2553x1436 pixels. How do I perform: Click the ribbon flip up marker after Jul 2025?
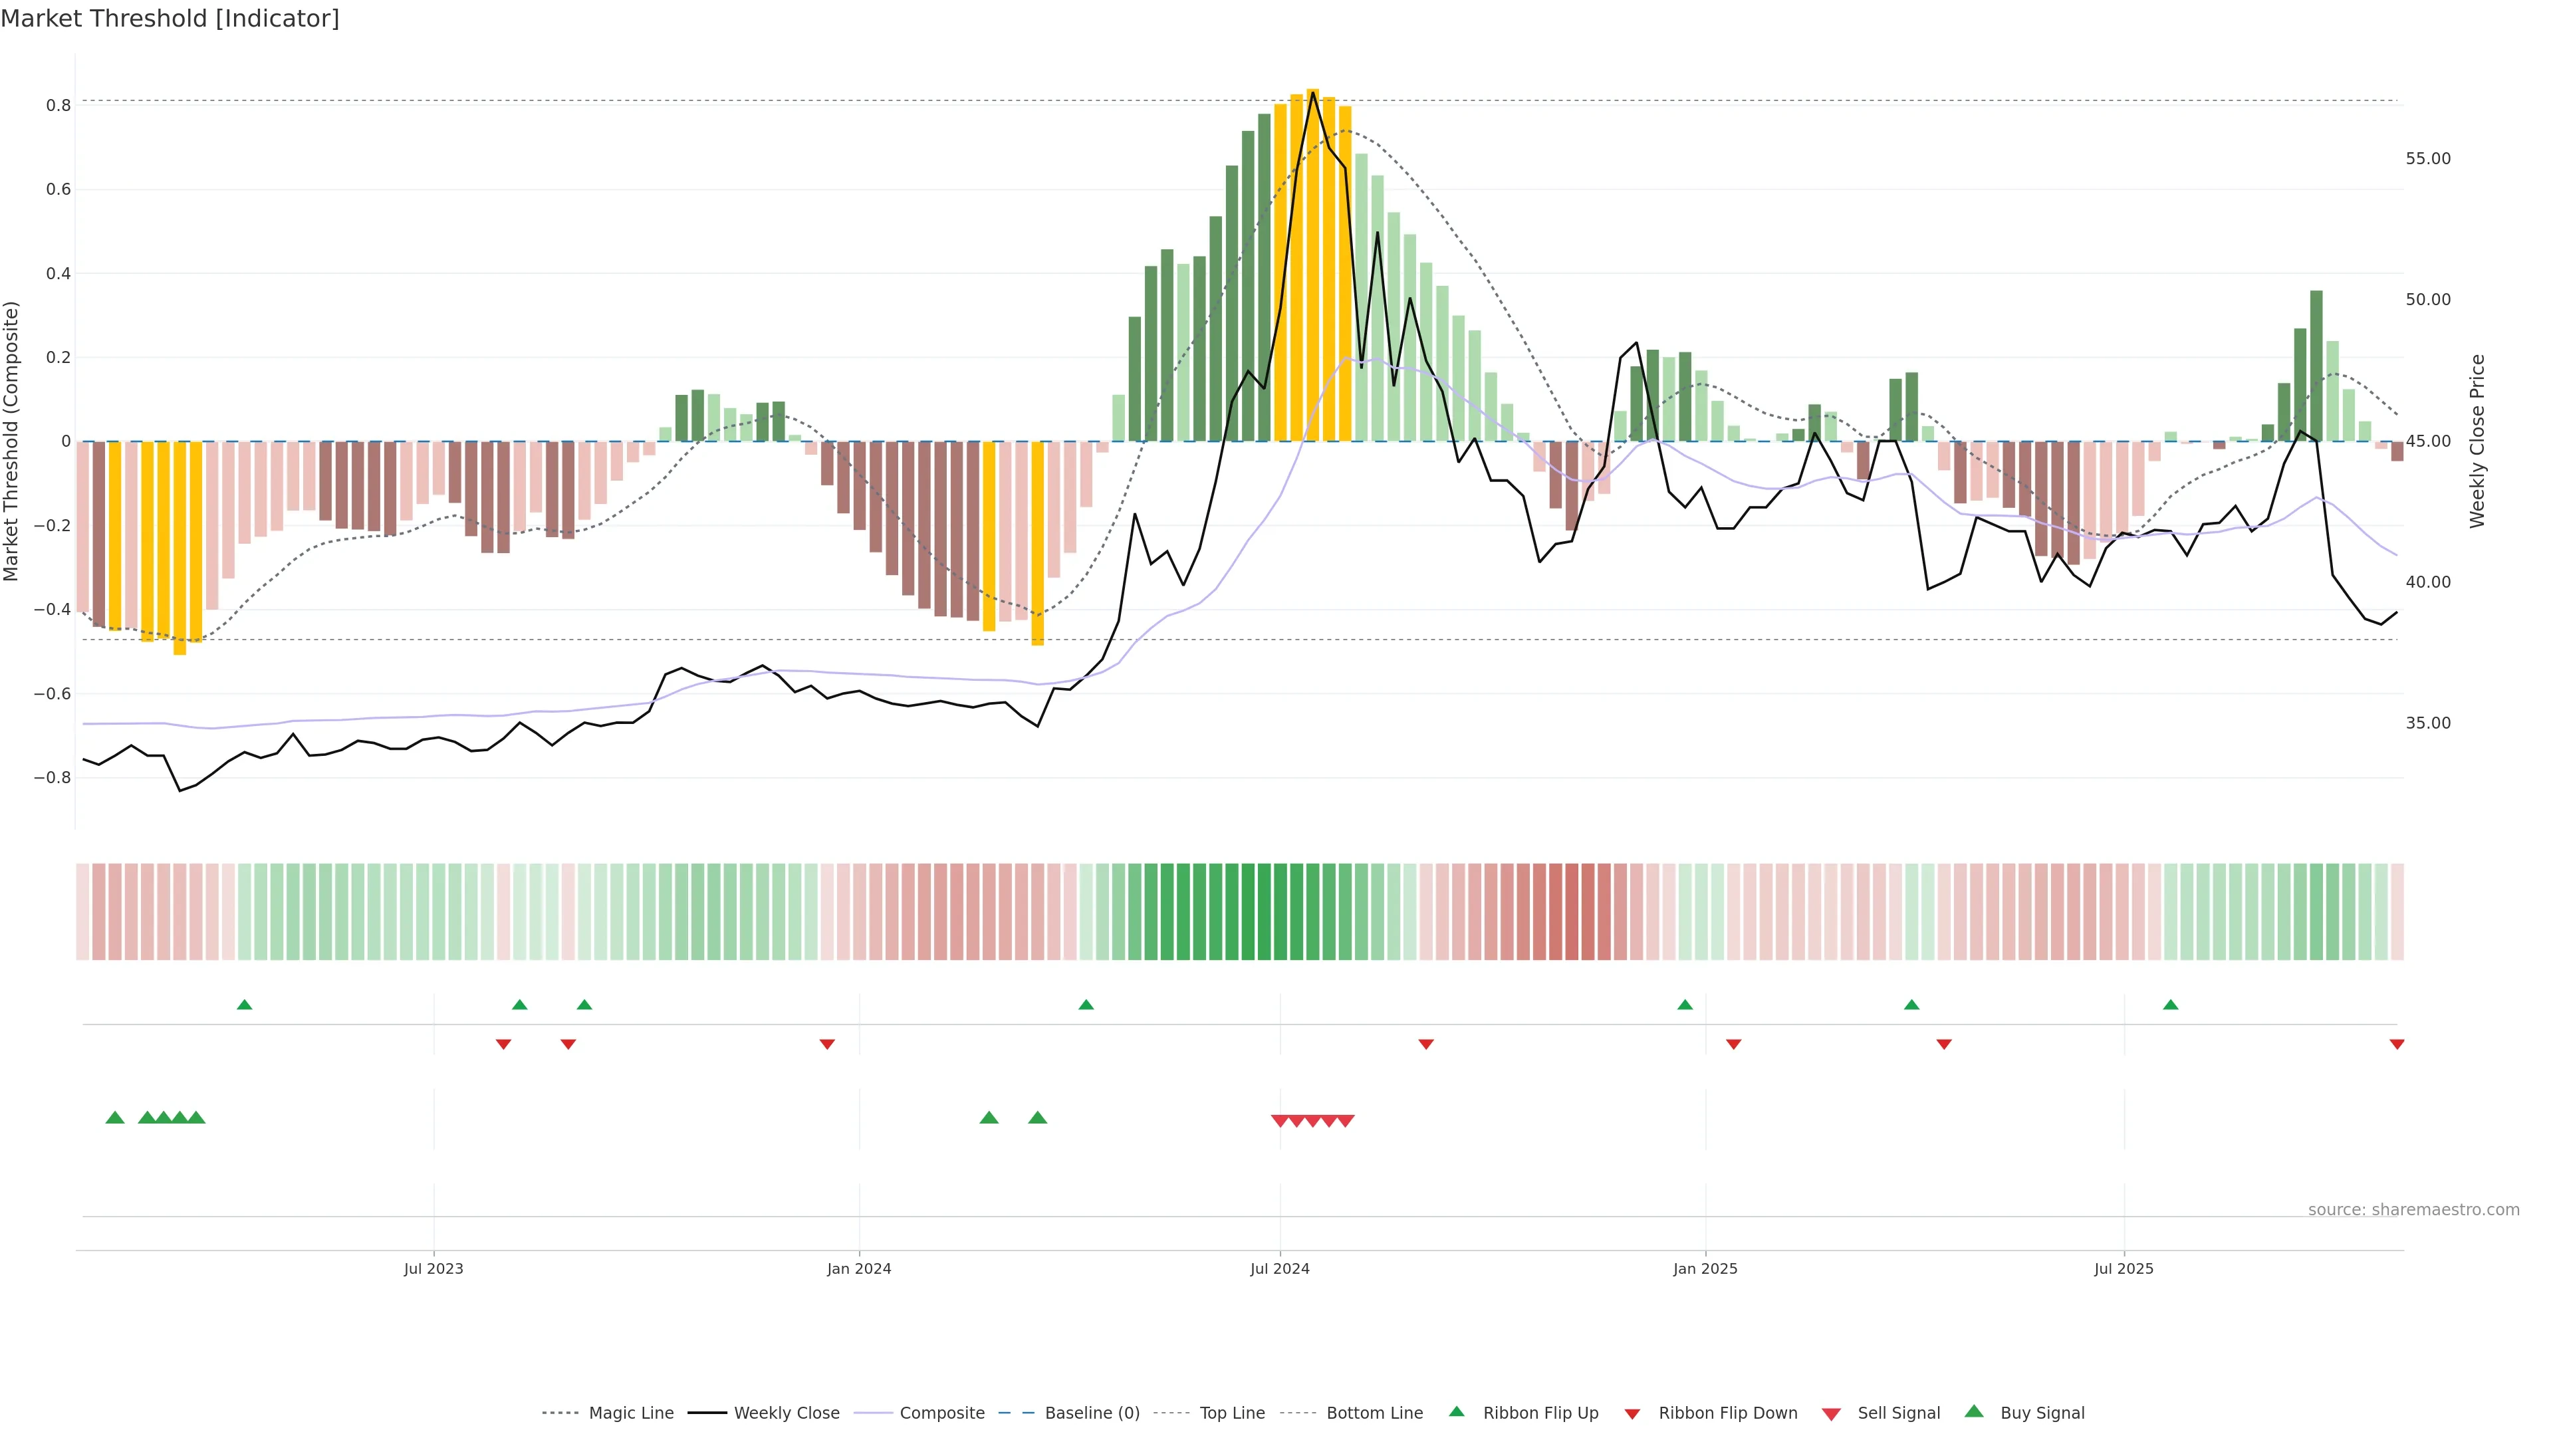coord(2171,1005)
